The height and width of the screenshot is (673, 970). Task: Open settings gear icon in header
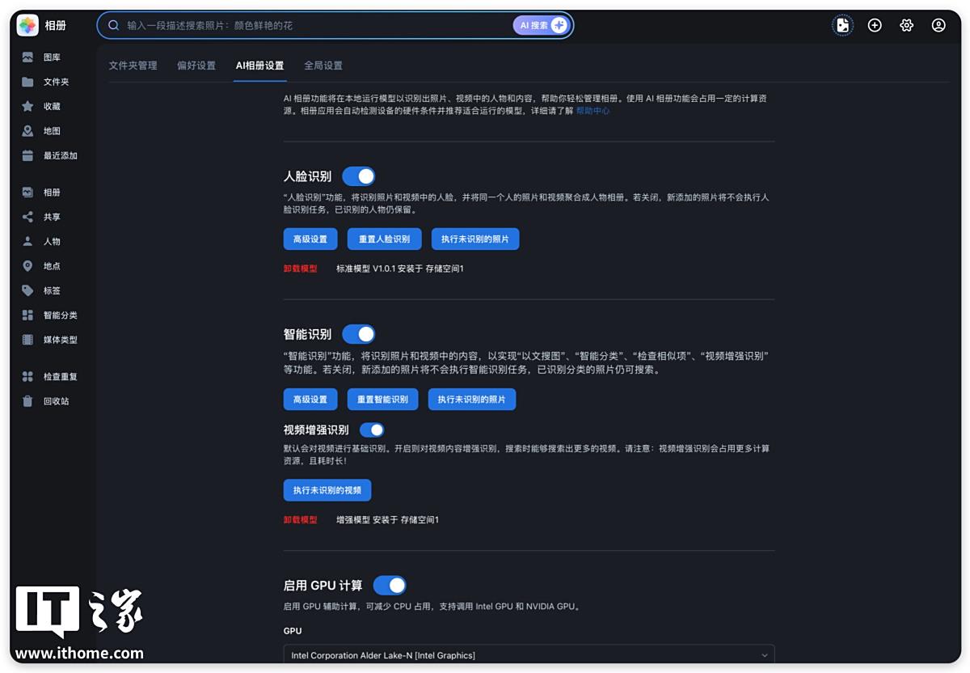906,25
